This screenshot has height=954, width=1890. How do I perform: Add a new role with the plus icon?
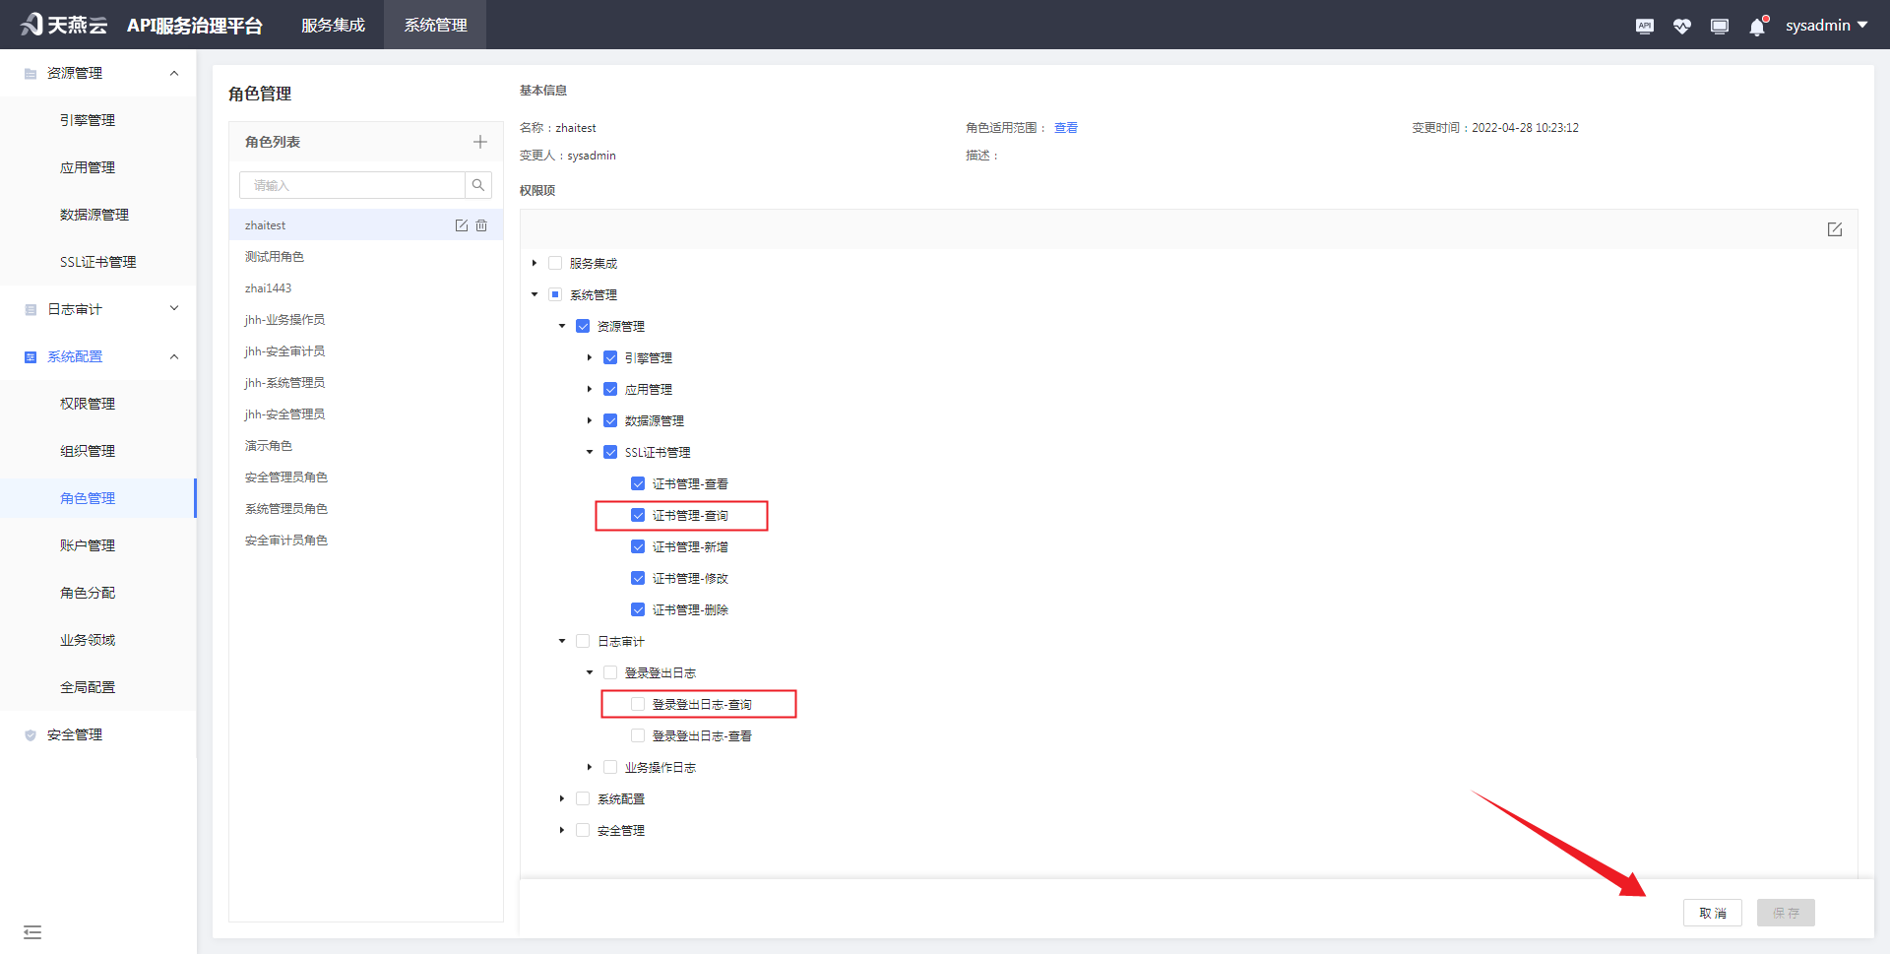[x=479, y=141]
